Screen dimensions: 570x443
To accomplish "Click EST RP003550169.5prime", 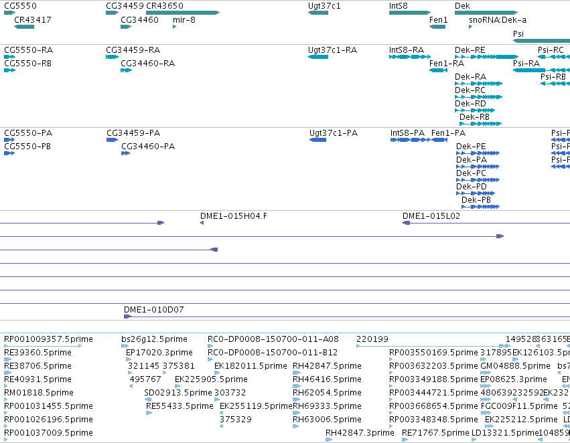I will (390, 359).
